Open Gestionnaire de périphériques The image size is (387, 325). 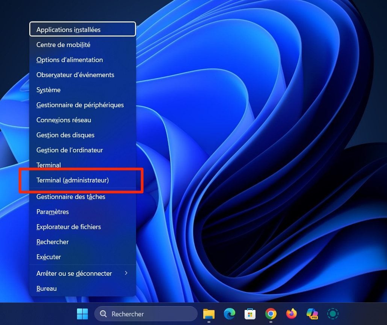point(82,105)
